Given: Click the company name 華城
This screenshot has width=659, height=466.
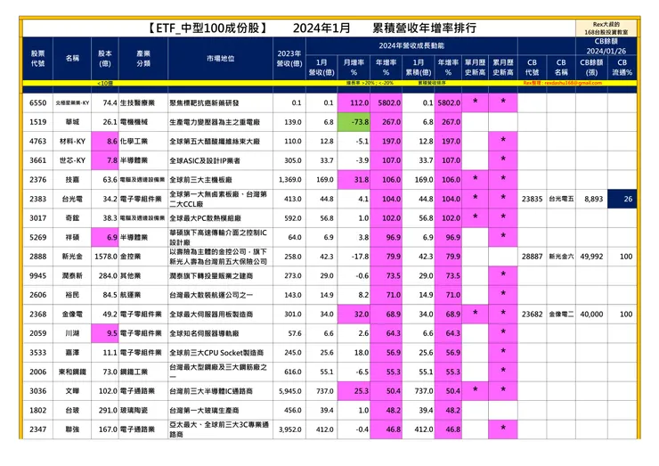Looking at the screenshot, I should tap(72, 122).
